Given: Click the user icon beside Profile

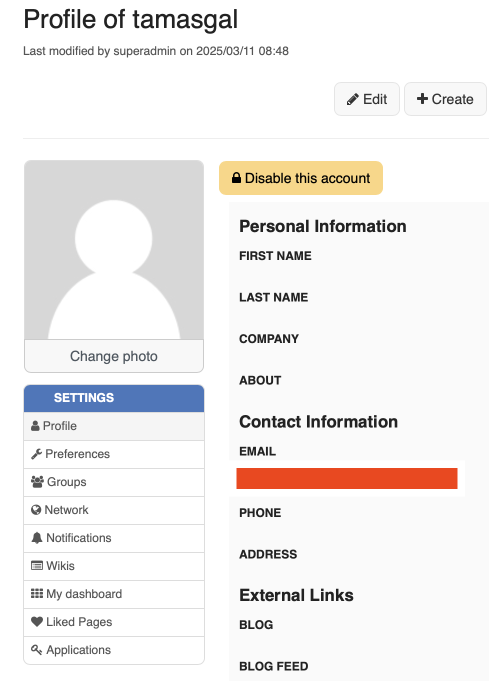Looking at the screenshot, I should (x=35, y=426).
